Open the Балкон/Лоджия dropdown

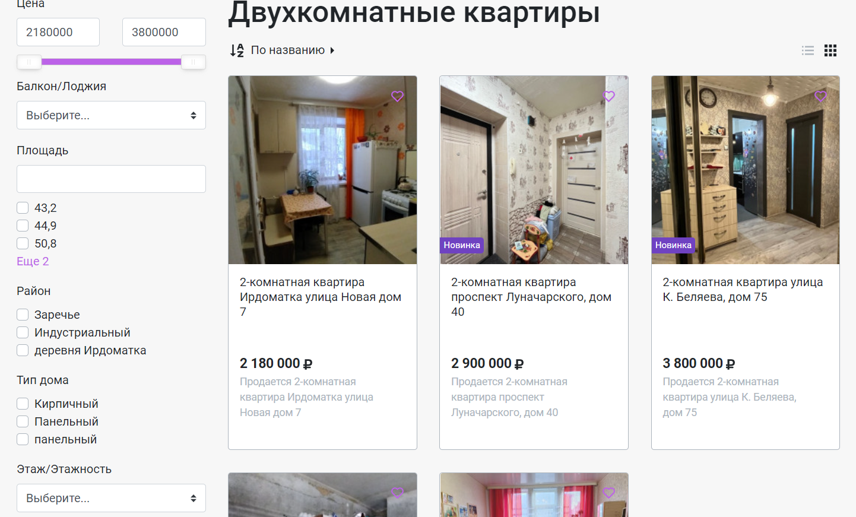pos(111,115)
